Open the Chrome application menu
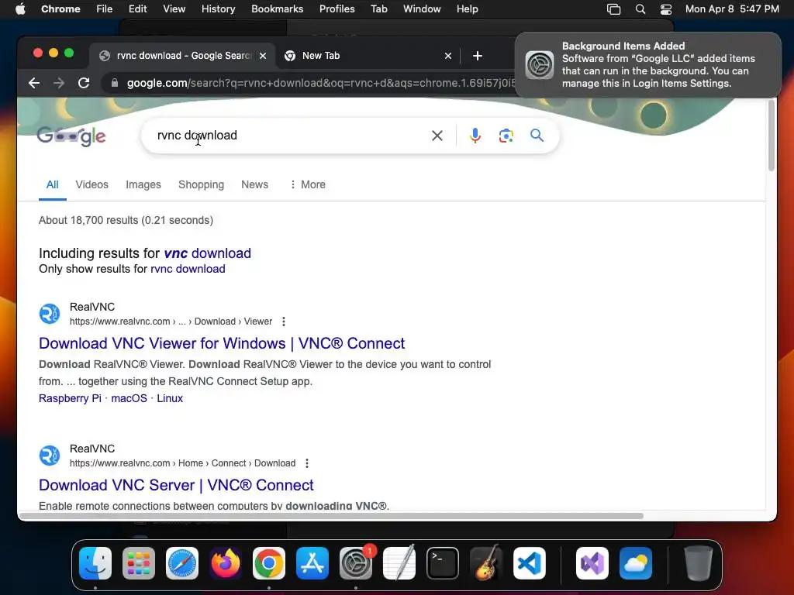The height and width of the screenshot is (595, 794). coord(60,9)
